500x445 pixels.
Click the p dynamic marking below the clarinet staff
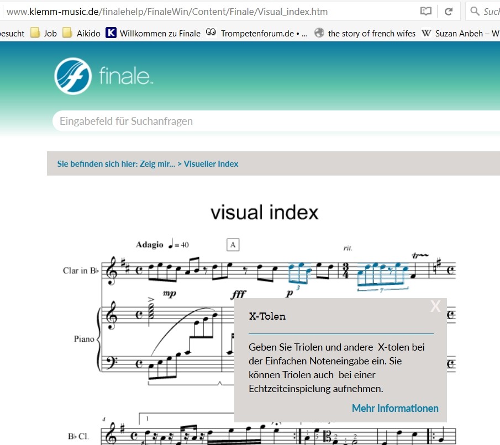click(x=289, y=293)
